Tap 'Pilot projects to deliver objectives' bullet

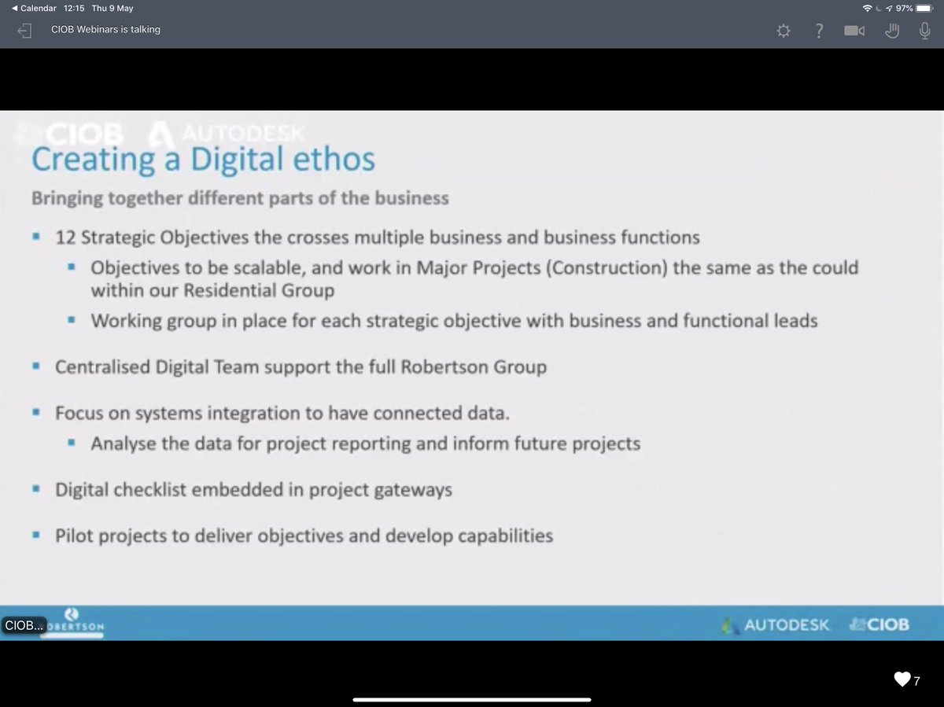click(304, 536)
